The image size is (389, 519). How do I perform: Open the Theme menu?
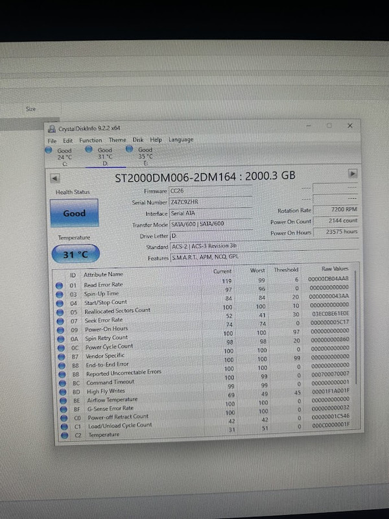[117, 140]
